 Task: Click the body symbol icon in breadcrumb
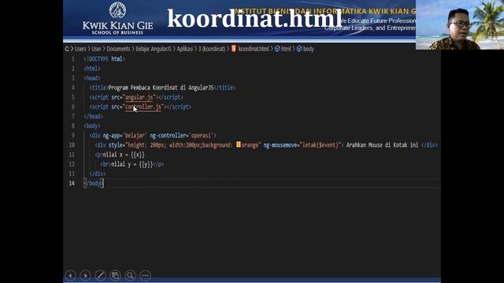pyautogui.click(x=299, y=49)
